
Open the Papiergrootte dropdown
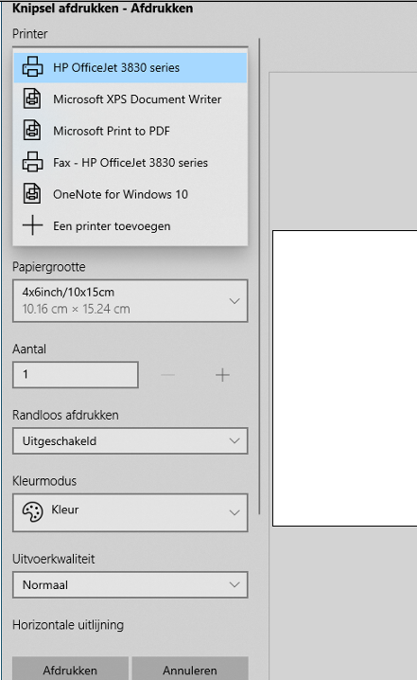[130, 300]
